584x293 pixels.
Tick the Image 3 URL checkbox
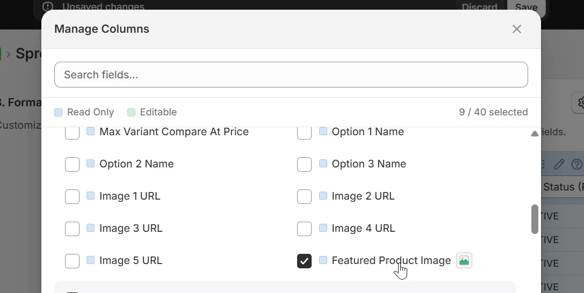(72, 229)
